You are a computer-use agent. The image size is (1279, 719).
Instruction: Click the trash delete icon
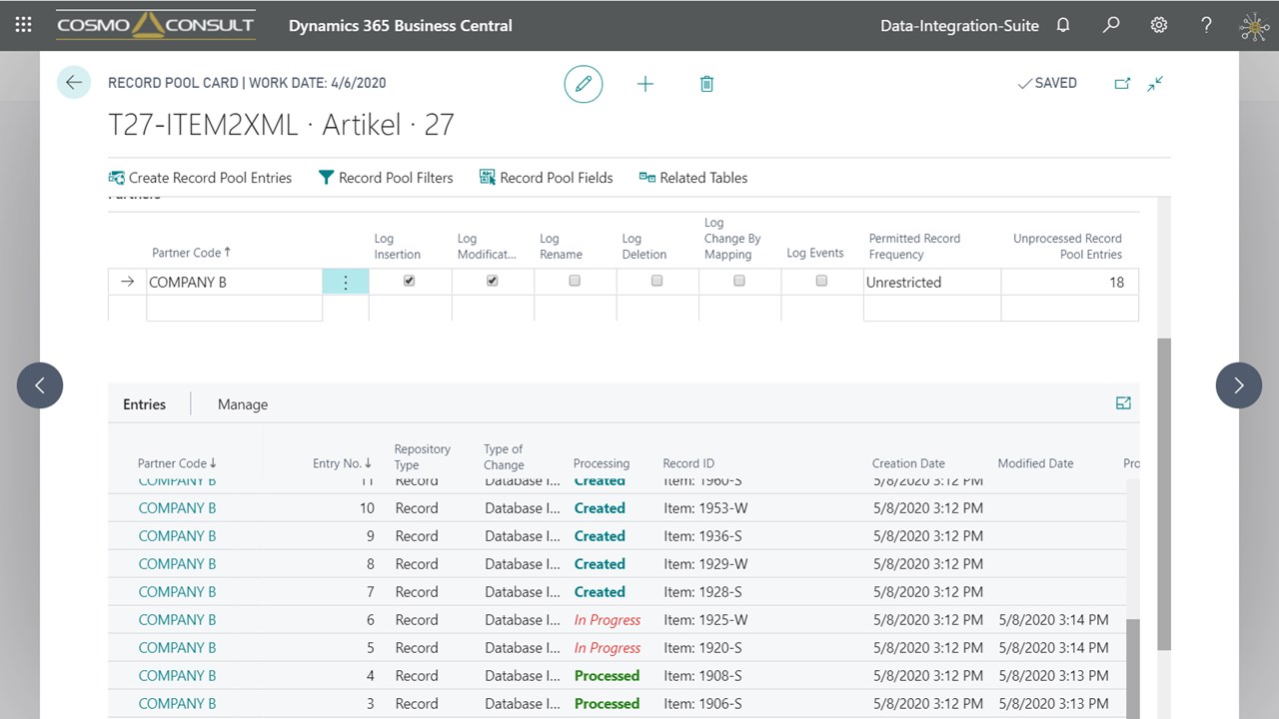[x=706, y=84]
